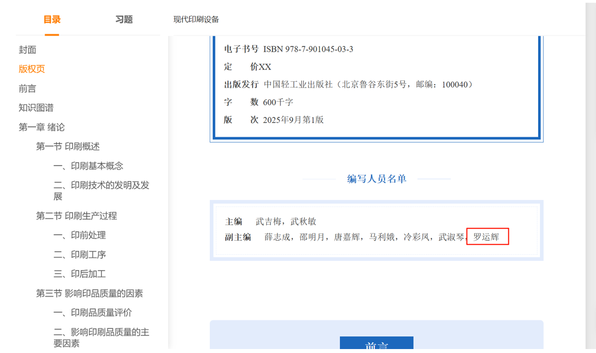596x353 pixels.
Task: Go to 第一章 绪论 chapter
Action: click(41, 128)
